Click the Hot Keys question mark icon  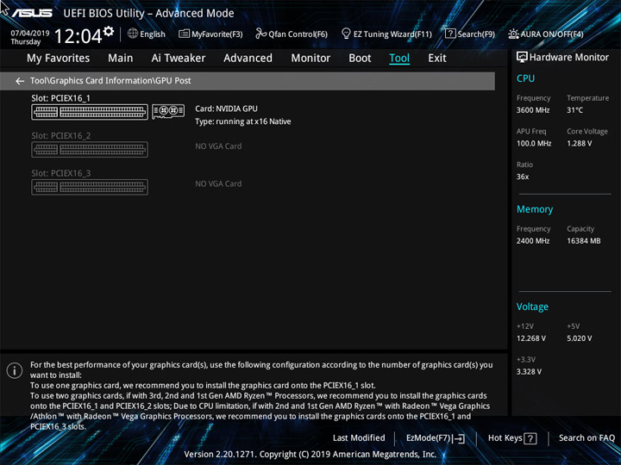[x=530, y=438]
